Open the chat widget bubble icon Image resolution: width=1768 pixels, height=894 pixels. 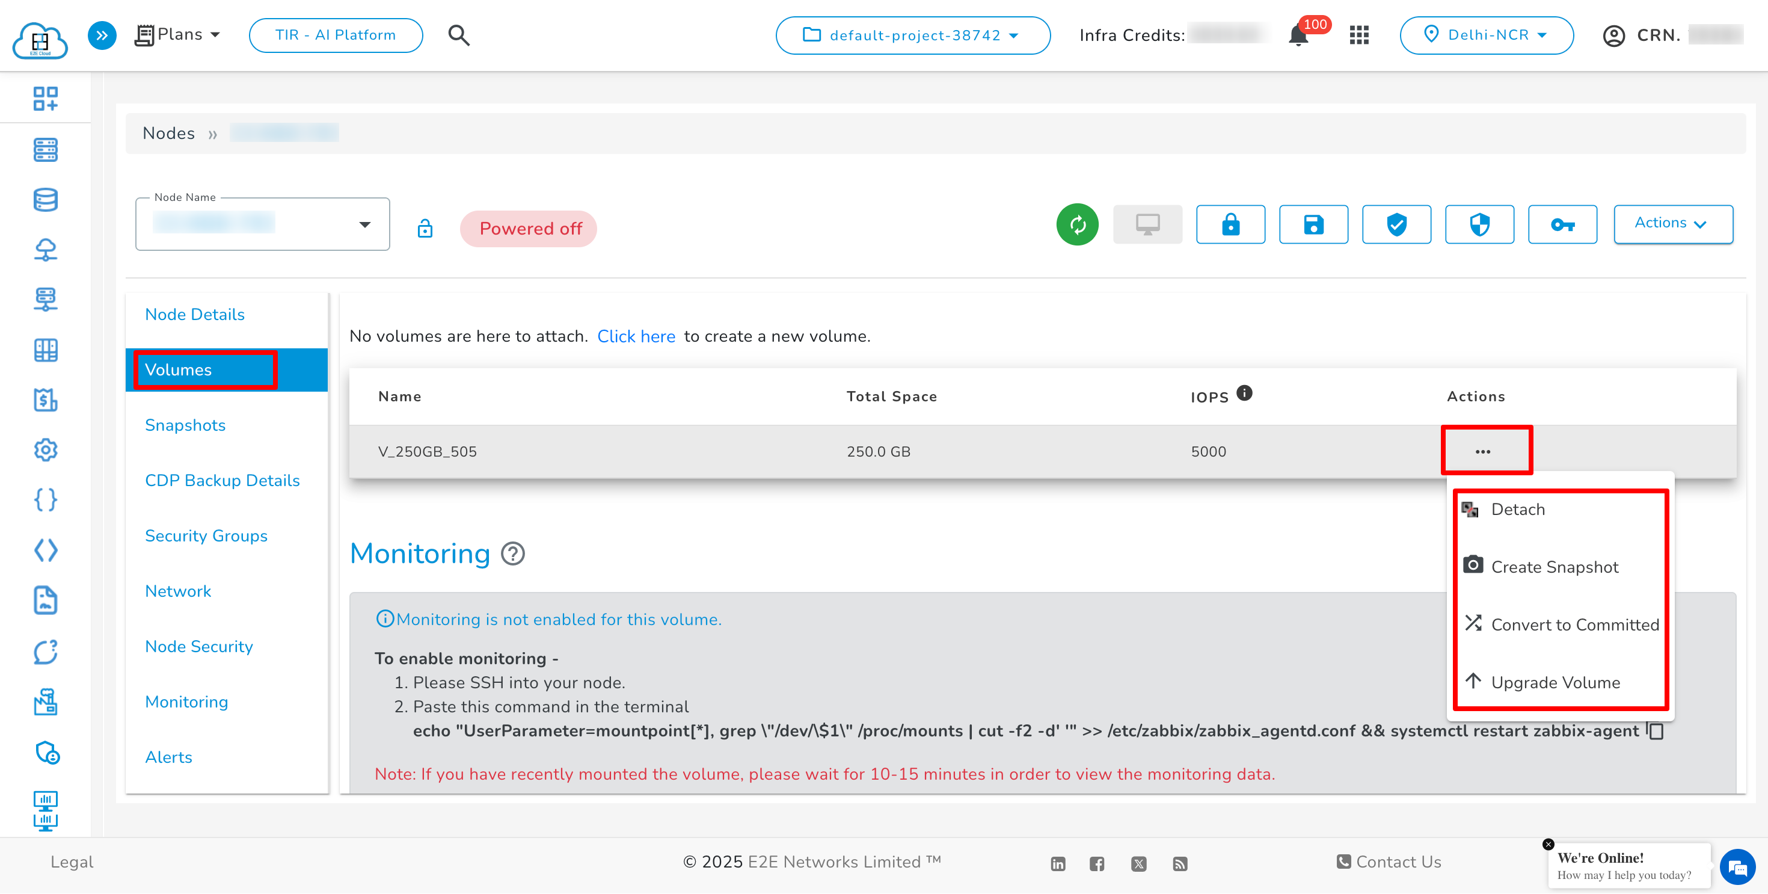[x=1737, y=868]
